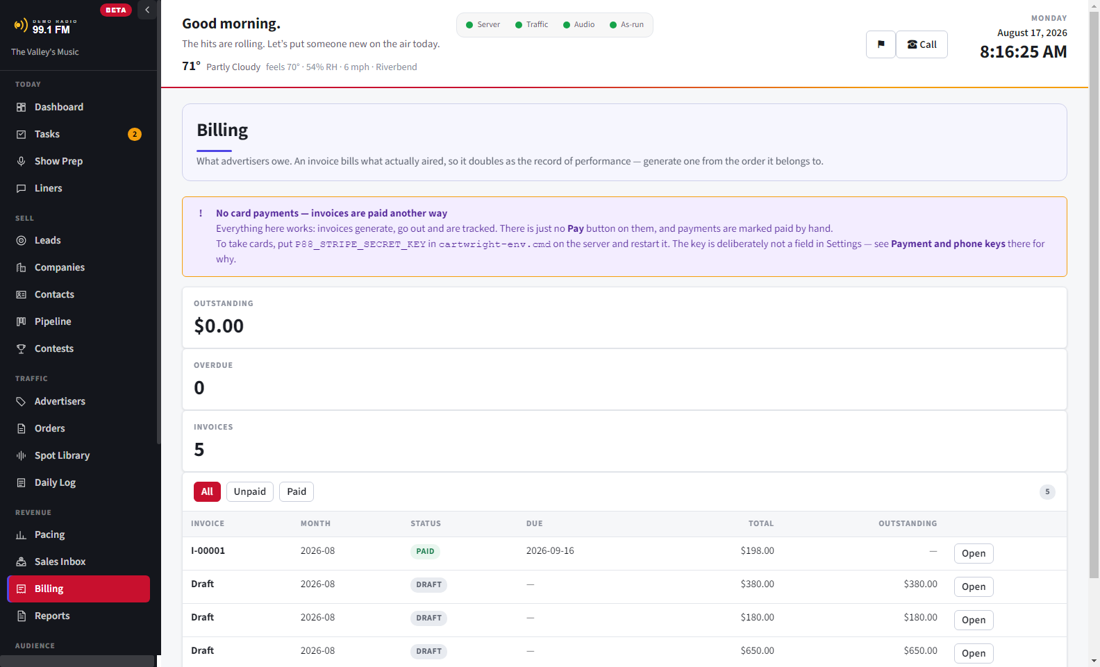Viewport: 1100px width, 667px height.
Task: Click the Call button with phone icon
Action: point(922,44)
